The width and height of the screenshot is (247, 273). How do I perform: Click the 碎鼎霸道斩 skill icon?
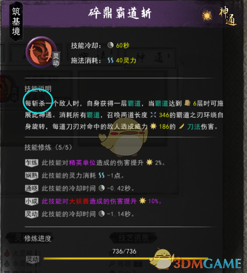pyautogui.click(x=41, y=52)
